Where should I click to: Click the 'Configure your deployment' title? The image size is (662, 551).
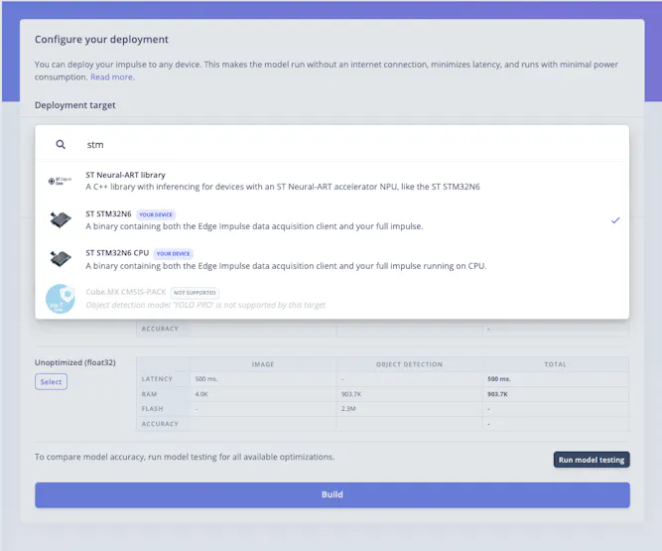click(x=101, y=40)
